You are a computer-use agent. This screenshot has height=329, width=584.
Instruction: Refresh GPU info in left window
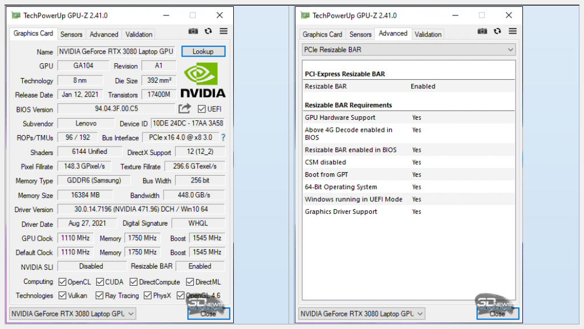click(208, 31)
